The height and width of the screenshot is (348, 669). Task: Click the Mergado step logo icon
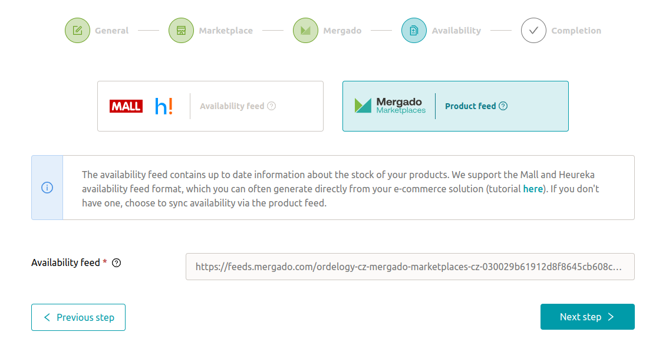[305, 30]
